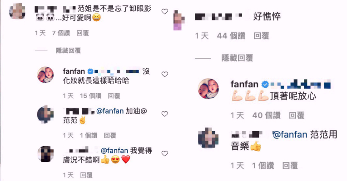The width and height of the screenshot is (347, 181).
Task: Reply to the 范范用音樂 comment
Action: pyautogui.click(x=290, y=166)
